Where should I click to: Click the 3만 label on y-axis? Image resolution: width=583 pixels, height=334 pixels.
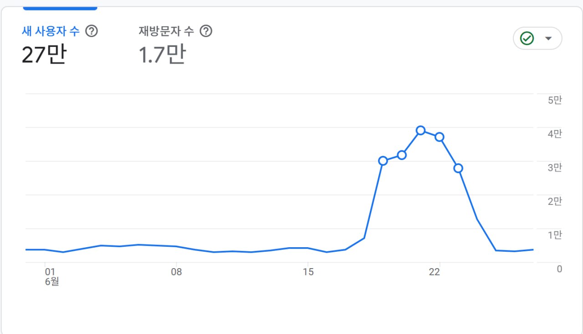click(555, 168)
